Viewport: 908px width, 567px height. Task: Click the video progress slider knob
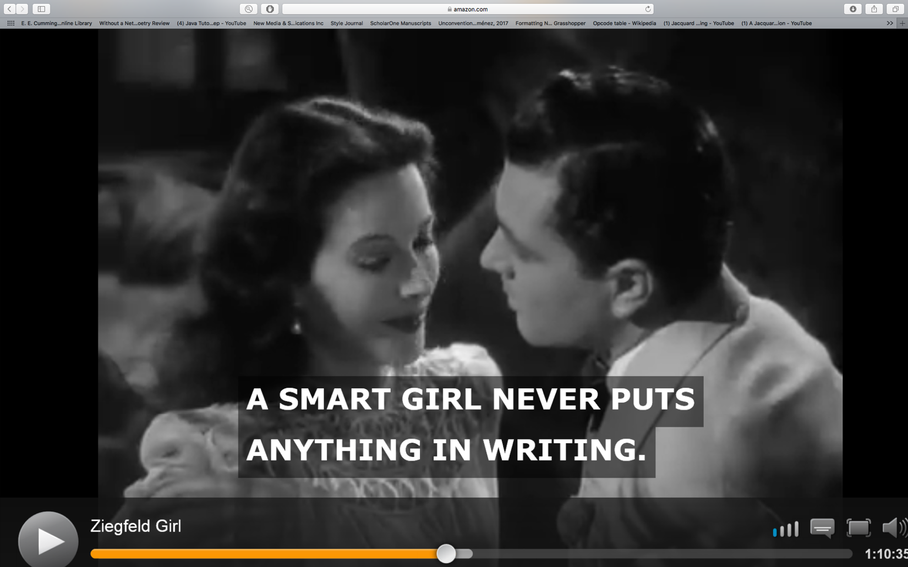coord(446,553)
